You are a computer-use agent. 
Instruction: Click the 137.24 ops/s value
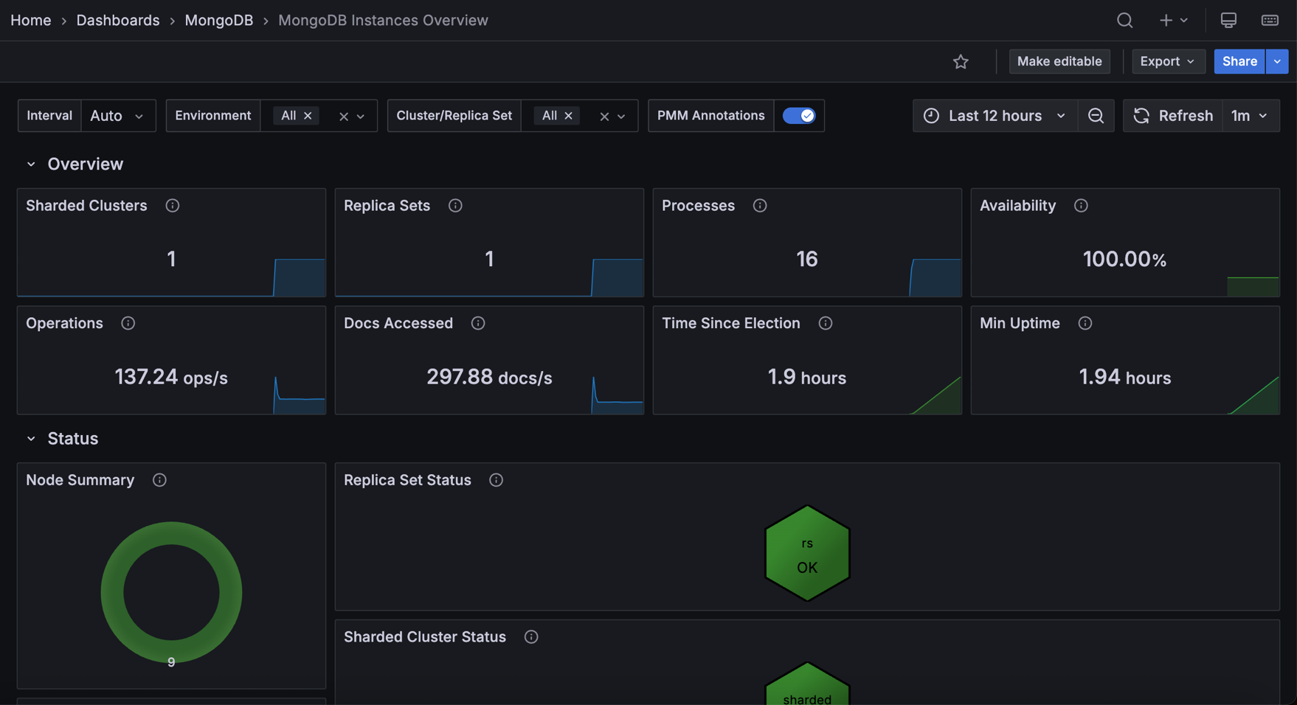pyautogui.click(x=171, y=378)
